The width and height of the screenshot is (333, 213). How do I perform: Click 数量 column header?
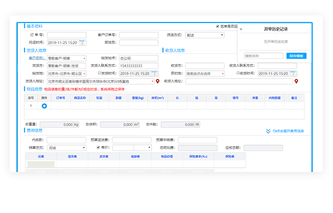click(118, 98)
